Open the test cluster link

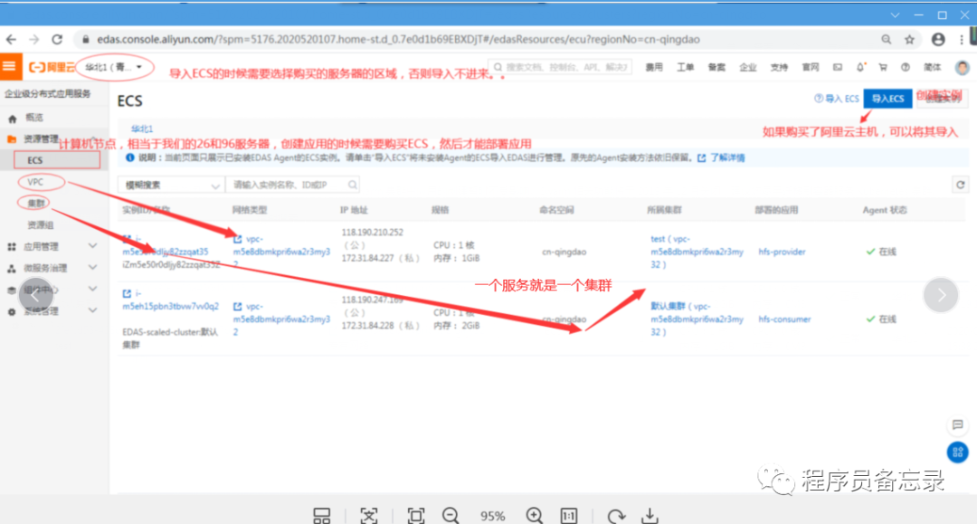697,251
